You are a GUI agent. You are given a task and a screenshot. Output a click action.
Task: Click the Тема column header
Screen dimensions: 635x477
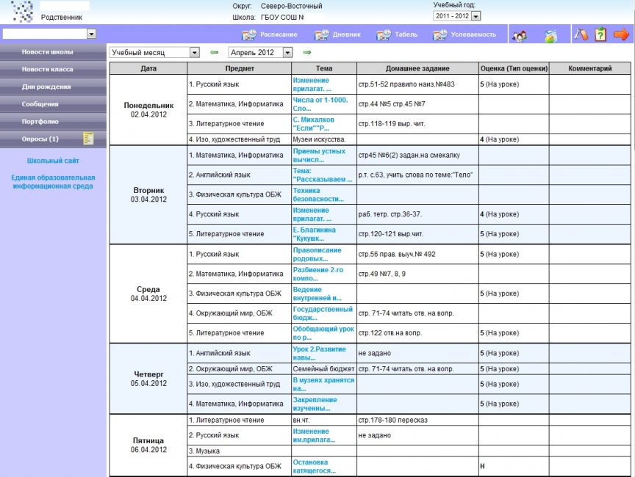[x=324, y=68]
